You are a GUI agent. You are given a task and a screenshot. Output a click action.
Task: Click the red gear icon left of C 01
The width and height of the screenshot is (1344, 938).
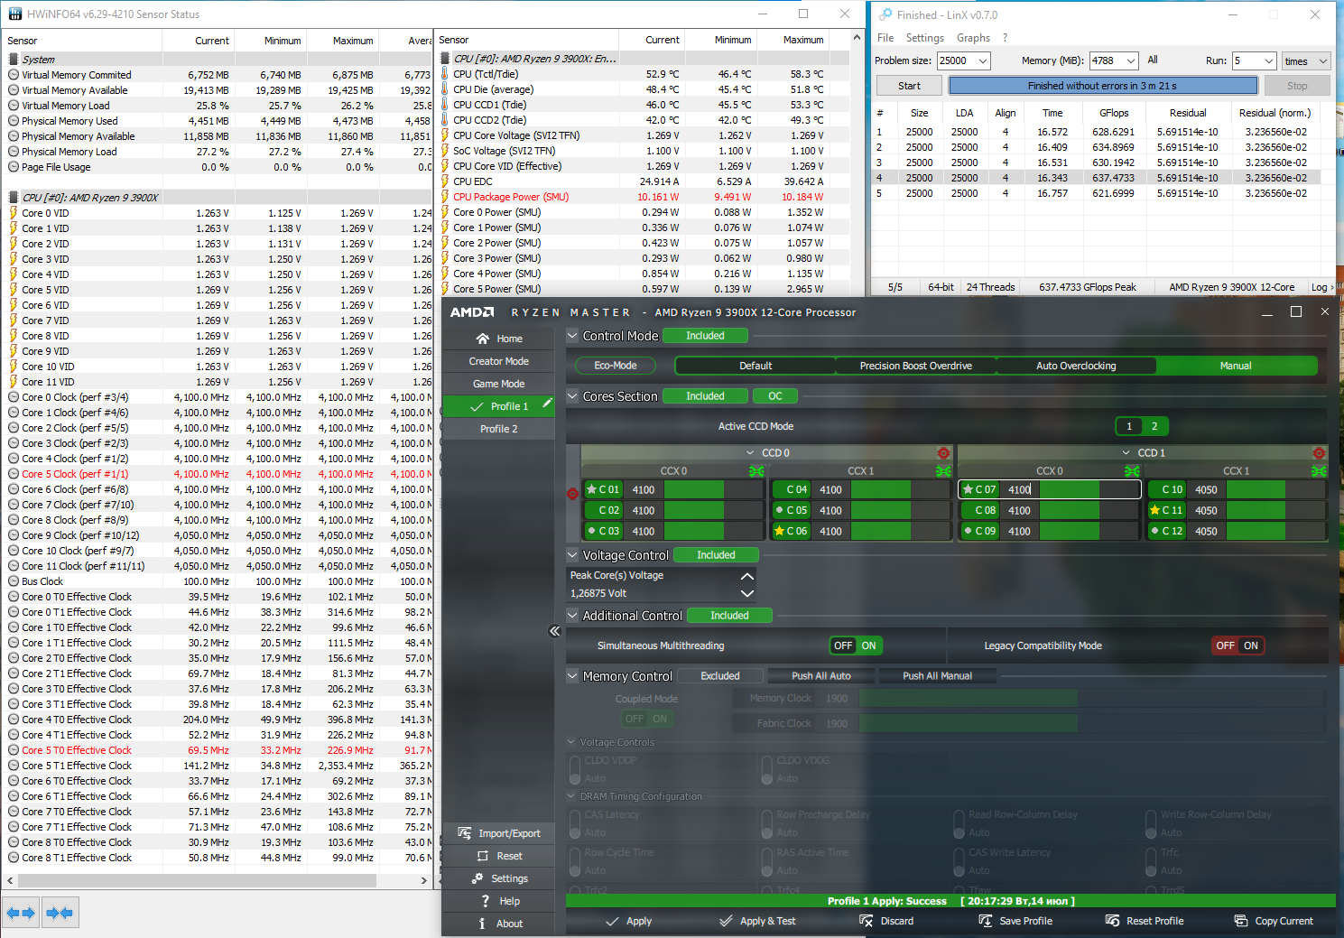click(572, 494)
